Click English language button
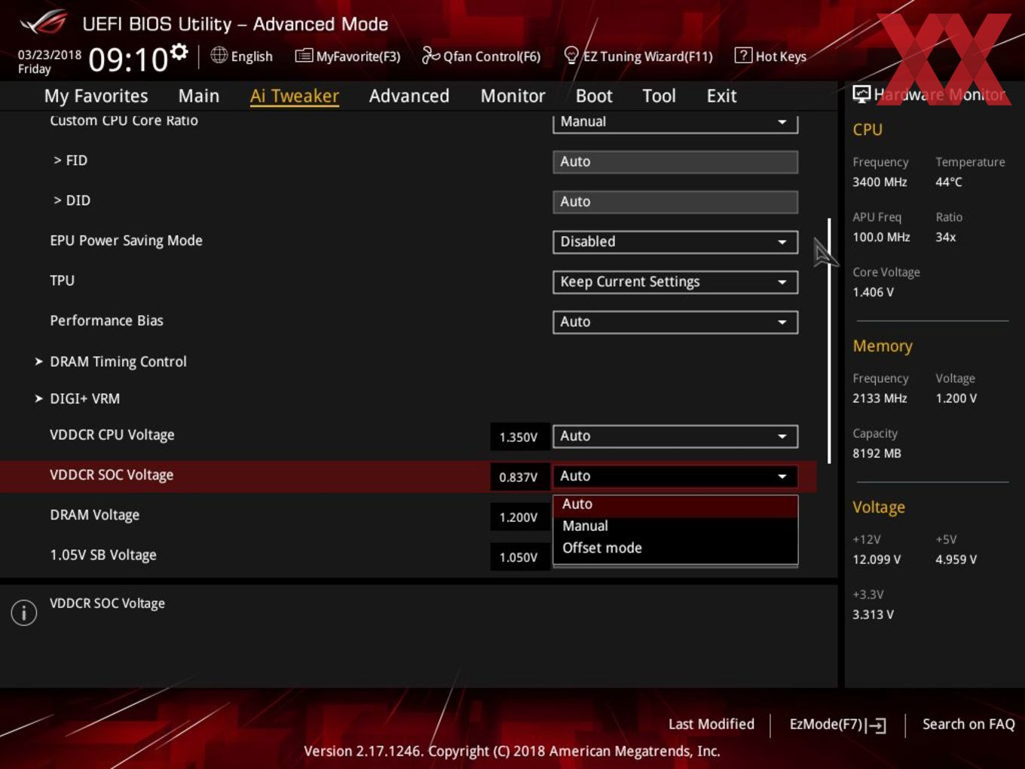Screen dimensions: 1025x769 242,56
